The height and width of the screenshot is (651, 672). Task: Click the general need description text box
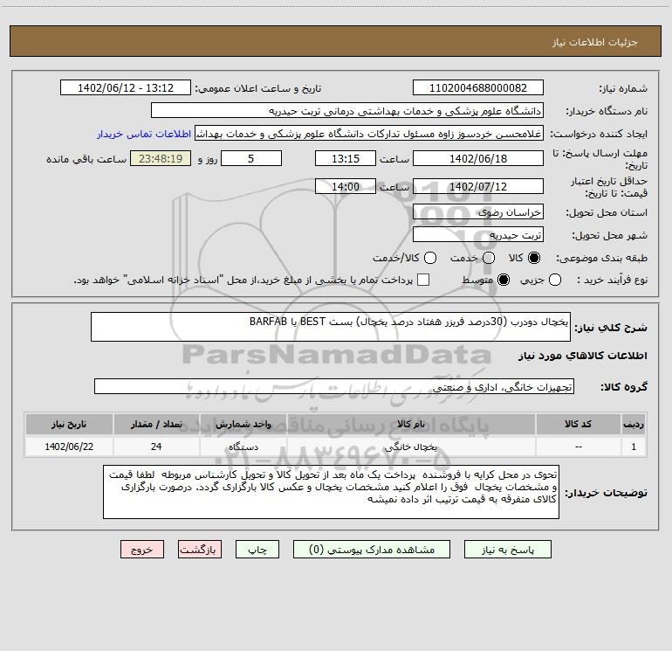point(331,327)
